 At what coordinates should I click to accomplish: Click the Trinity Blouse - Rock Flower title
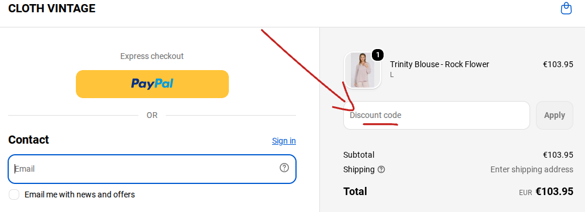coord(440,64)
